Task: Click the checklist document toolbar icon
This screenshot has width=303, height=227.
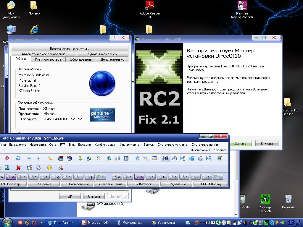Action: pos(98,158)
